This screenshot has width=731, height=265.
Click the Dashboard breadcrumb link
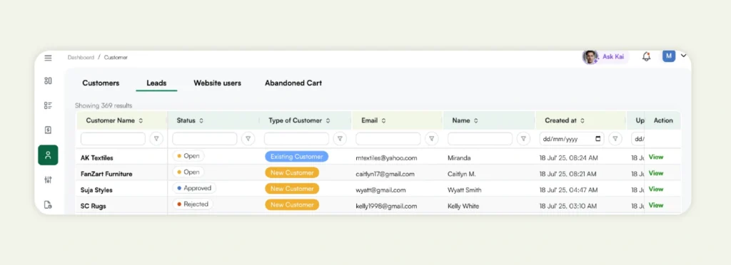coord(81,57)
